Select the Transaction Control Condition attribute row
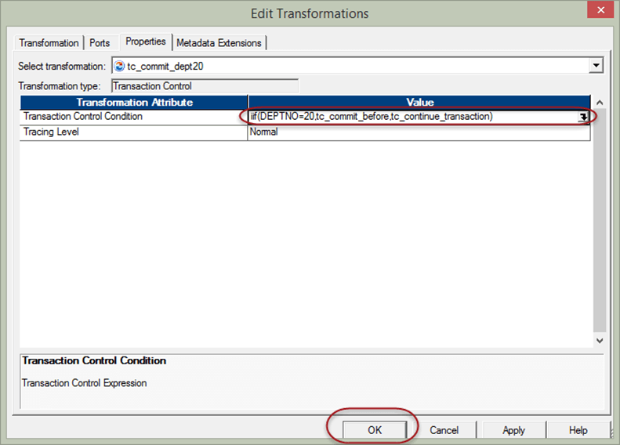Image resolution: width=620 pixels, height=445 pixels. coord(133,117)
